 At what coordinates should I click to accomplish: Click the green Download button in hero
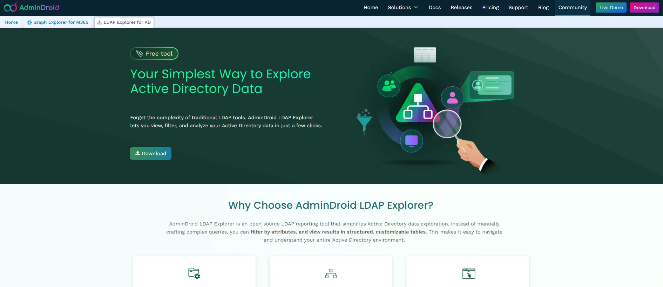point(150,153)
